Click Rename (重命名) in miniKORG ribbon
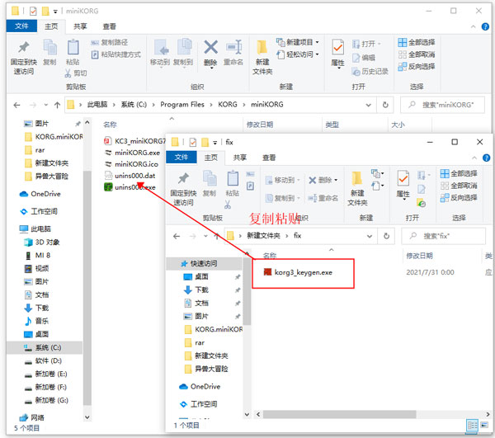Screen dimensions: 495x438 pyautogui.click(x=233, y=53)
